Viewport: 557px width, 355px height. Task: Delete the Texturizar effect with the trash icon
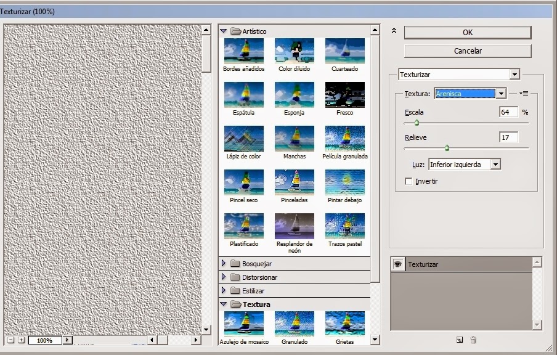coord(473,340)
